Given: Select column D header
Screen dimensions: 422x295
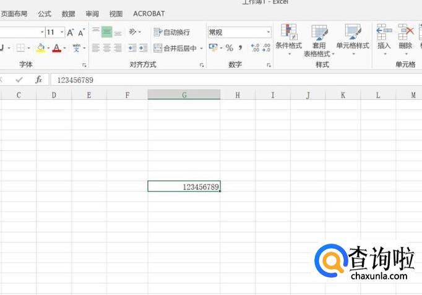Looking at the screenshot, I should tap(54, 95).
